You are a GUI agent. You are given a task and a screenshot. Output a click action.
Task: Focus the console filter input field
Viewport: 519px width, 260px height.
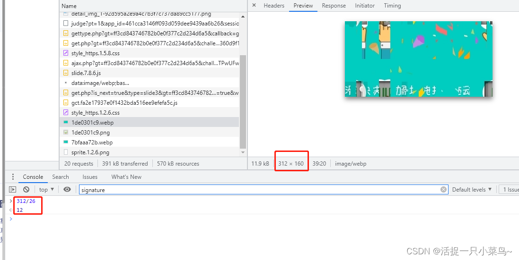[260, 190]
